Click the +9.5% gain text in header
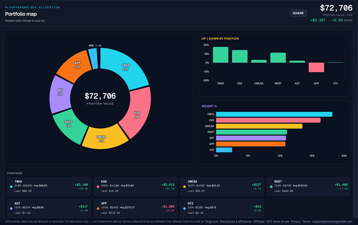 click(x=337, y=20)
